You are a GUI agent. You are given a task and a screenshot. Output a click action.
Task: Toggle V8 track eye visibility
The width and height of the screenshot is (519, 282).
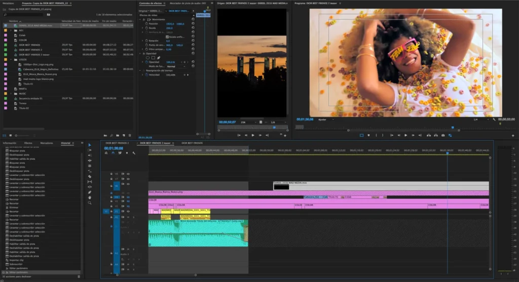tap(128, 174)
